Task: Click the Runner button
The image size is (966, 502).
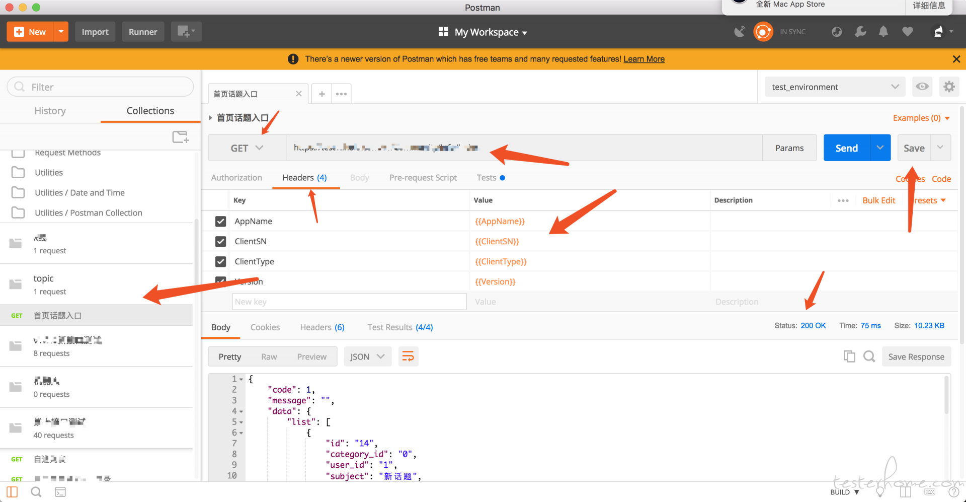Action: tap(143, 32)
